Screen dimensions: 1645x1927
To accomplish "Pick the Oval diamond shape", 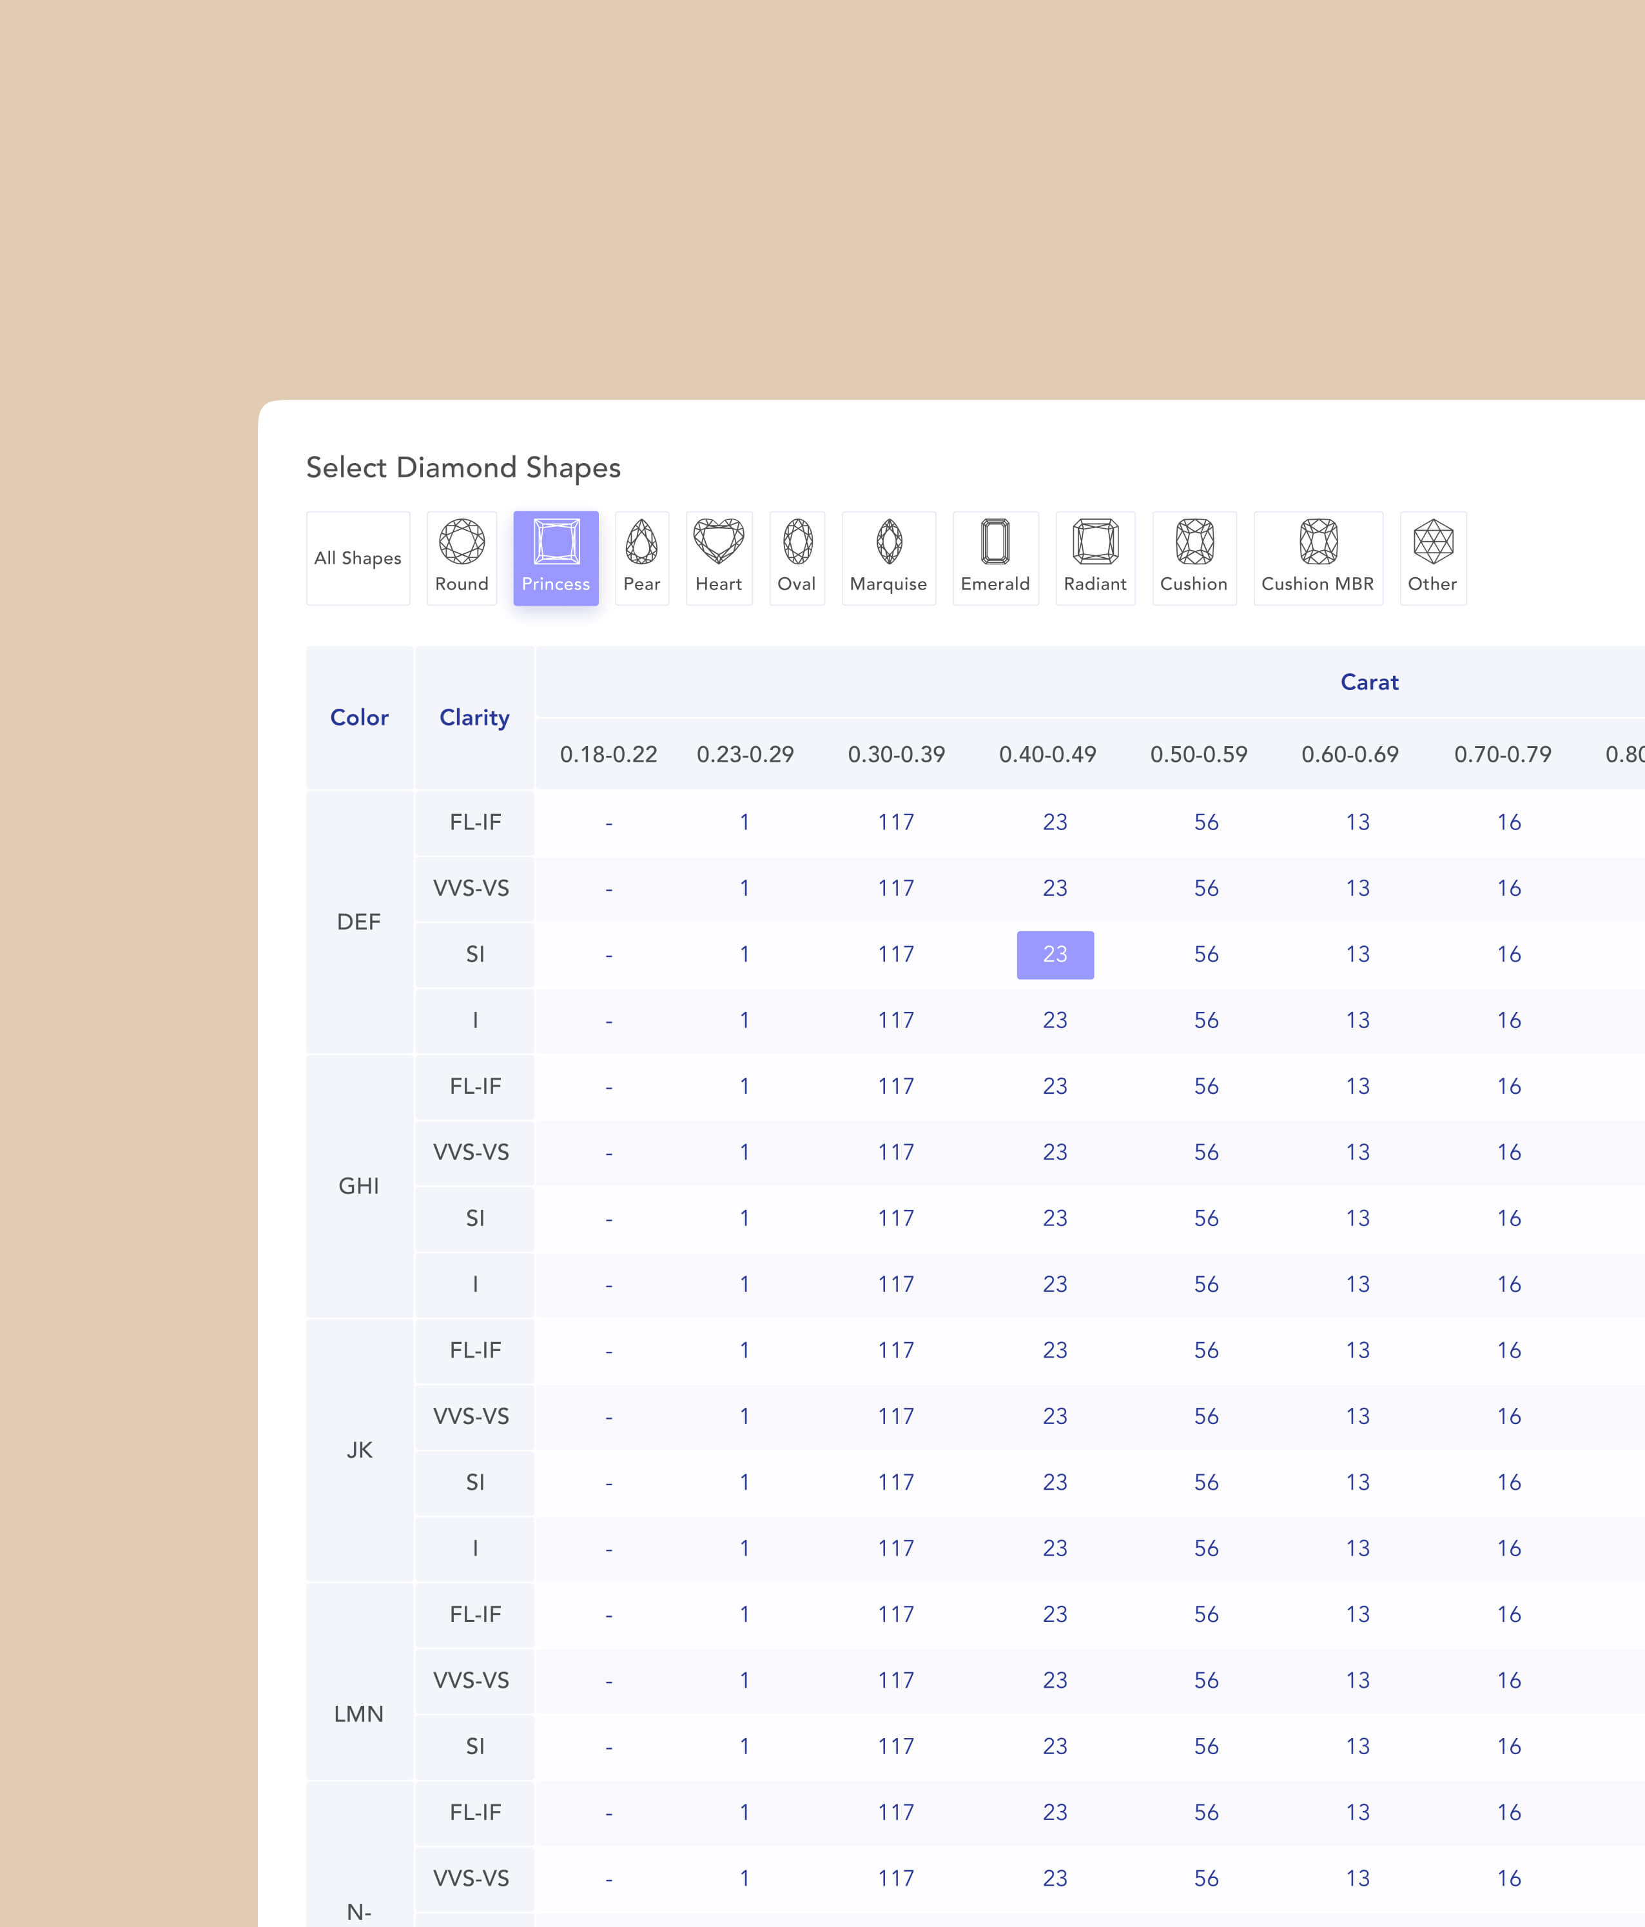I will click(797, 557).
